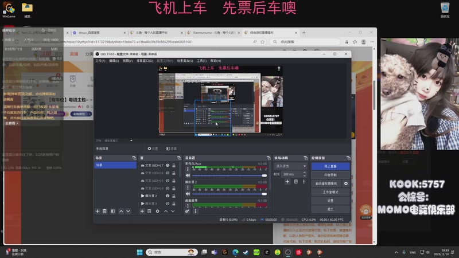Increase transition duration with stepper up arrow
This screenshot has height=258, width=459.
coord(305,173)
